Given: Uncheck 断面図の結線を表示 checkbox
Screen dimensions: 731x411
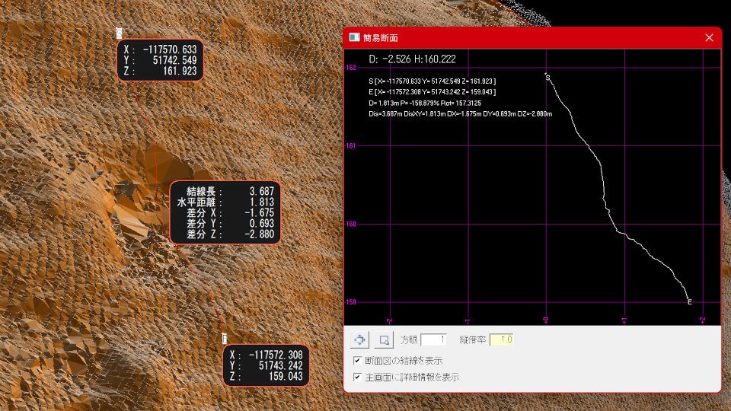Looking at the screenshot, I should tap(358, 360).
